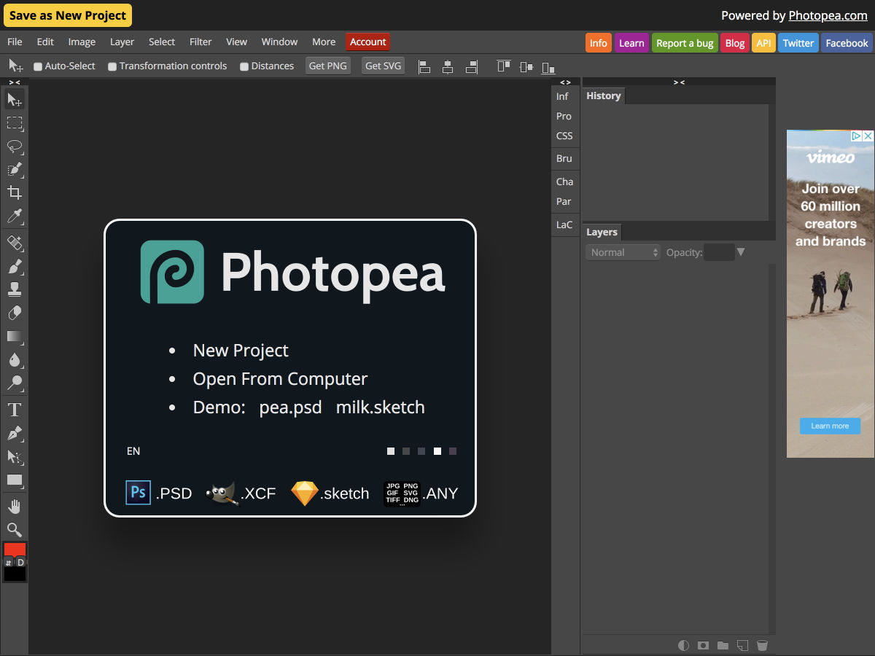This screenshot has width=875, height=656.
Task: Add a layer mask with the mask icon
Action: [703, 645]
